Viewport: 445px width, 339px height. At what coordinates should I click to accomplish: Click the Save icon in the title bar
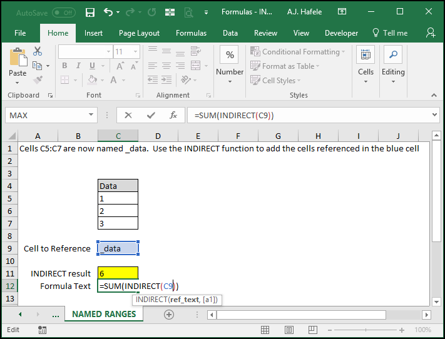[x=90, y=13]
